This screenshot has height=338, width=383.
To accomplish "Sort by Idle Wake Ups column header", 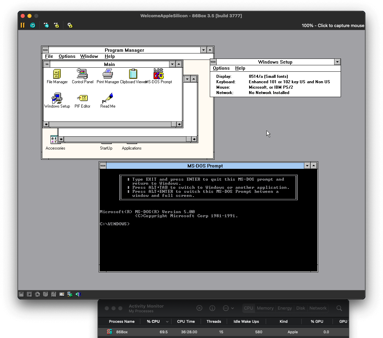I will [x=246, y=321].
